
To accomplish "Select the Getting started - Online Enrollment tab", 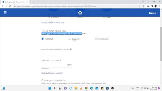I will (15, 2).
